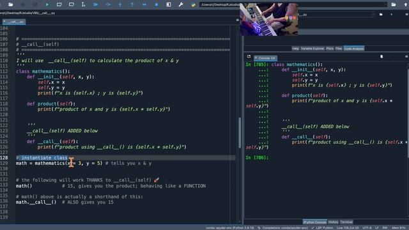Click the page icon in the console toolbar

(382, 57)
